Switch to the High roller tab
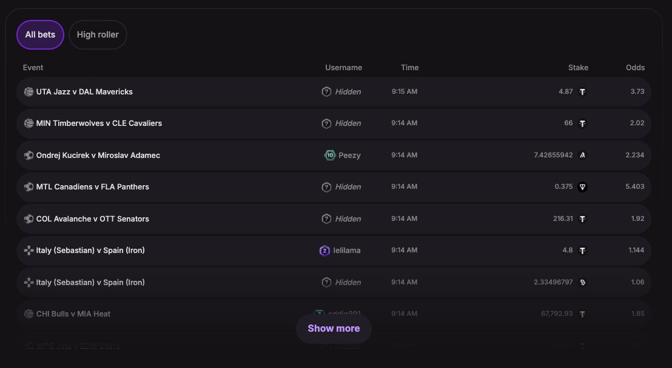 [98, 34]
